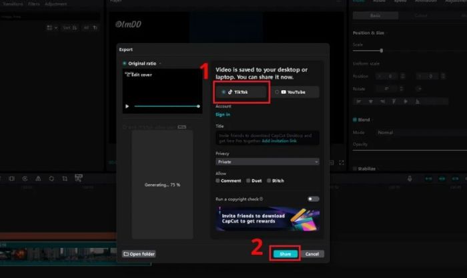
Task: Select the TikTok sharing option
Action: pyautogui.click(x=241, y=92)
